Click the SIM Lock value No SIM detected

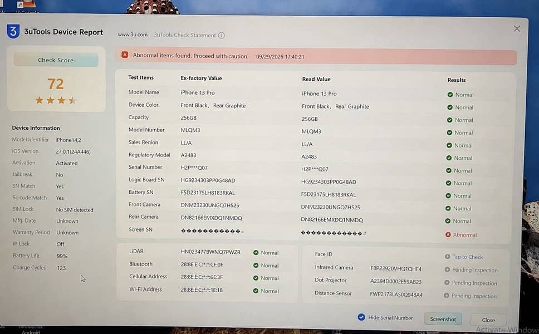tap(75, 210)
